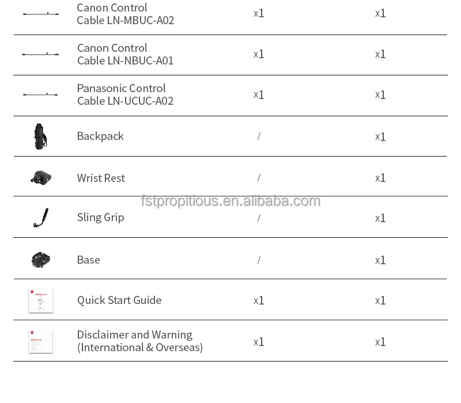Viewport: 461px width, 403px height.
Task: Click the Wrist Rest label
Action: click(x=101, y=178)
